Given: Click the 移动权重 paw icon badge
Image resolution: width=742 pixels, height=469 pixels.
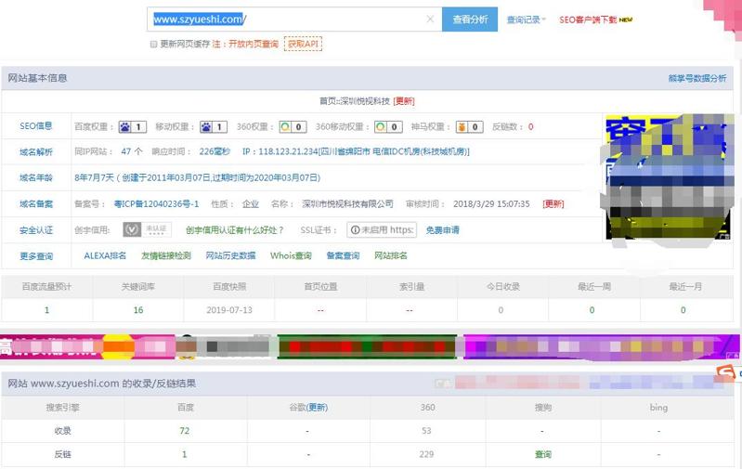Looking at the screenshot, I should [214, 127].
